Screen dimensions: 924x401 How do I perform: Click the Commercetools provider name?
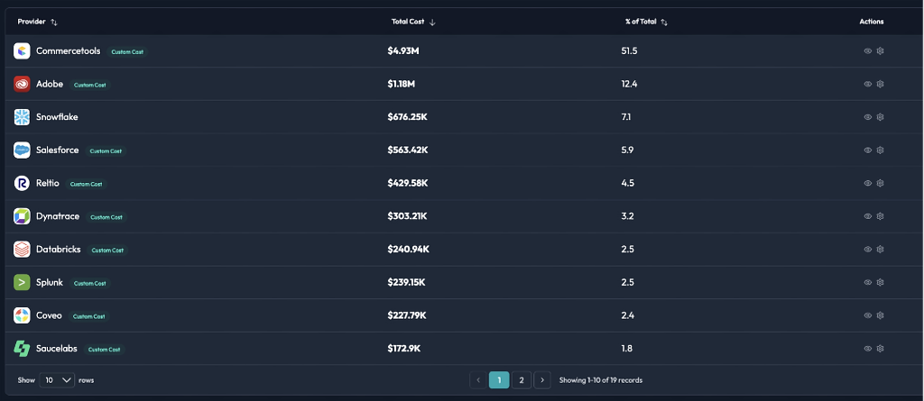[69, 51]
